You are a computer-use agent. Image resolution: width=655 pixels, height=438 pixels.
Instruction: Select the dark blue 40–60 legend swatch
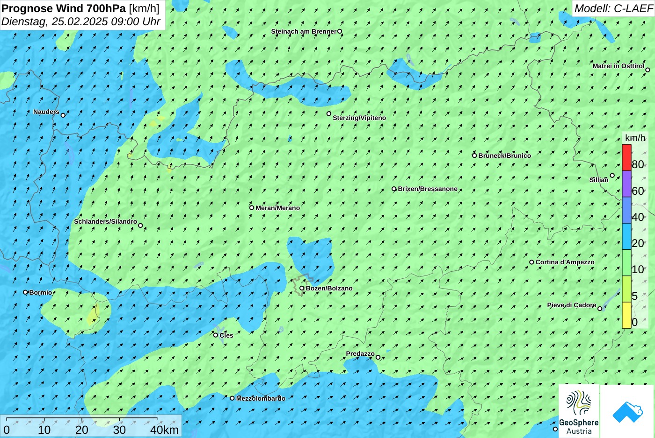[x=626, y=210]
